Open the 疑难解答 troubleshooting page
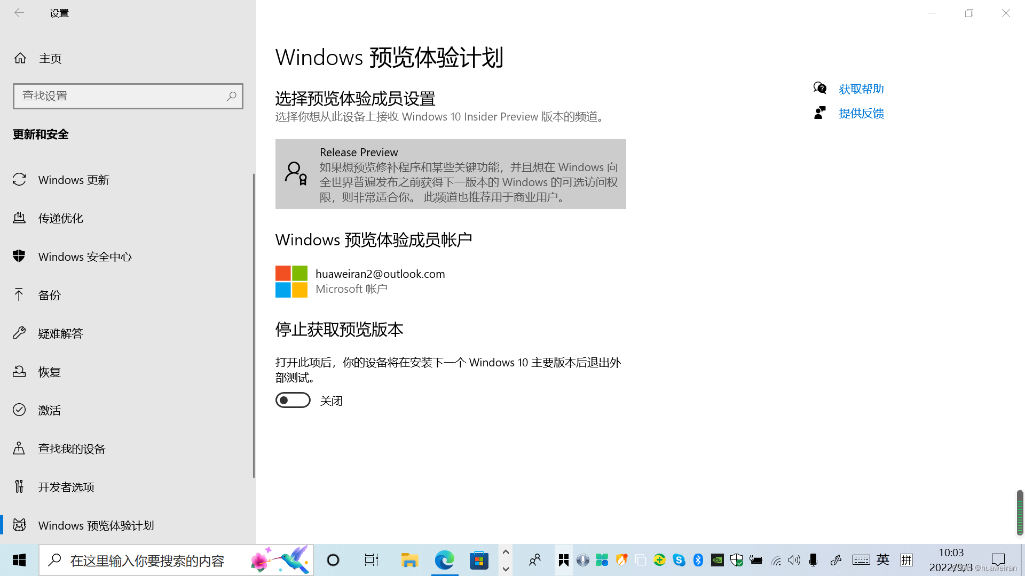 point(60,334)
